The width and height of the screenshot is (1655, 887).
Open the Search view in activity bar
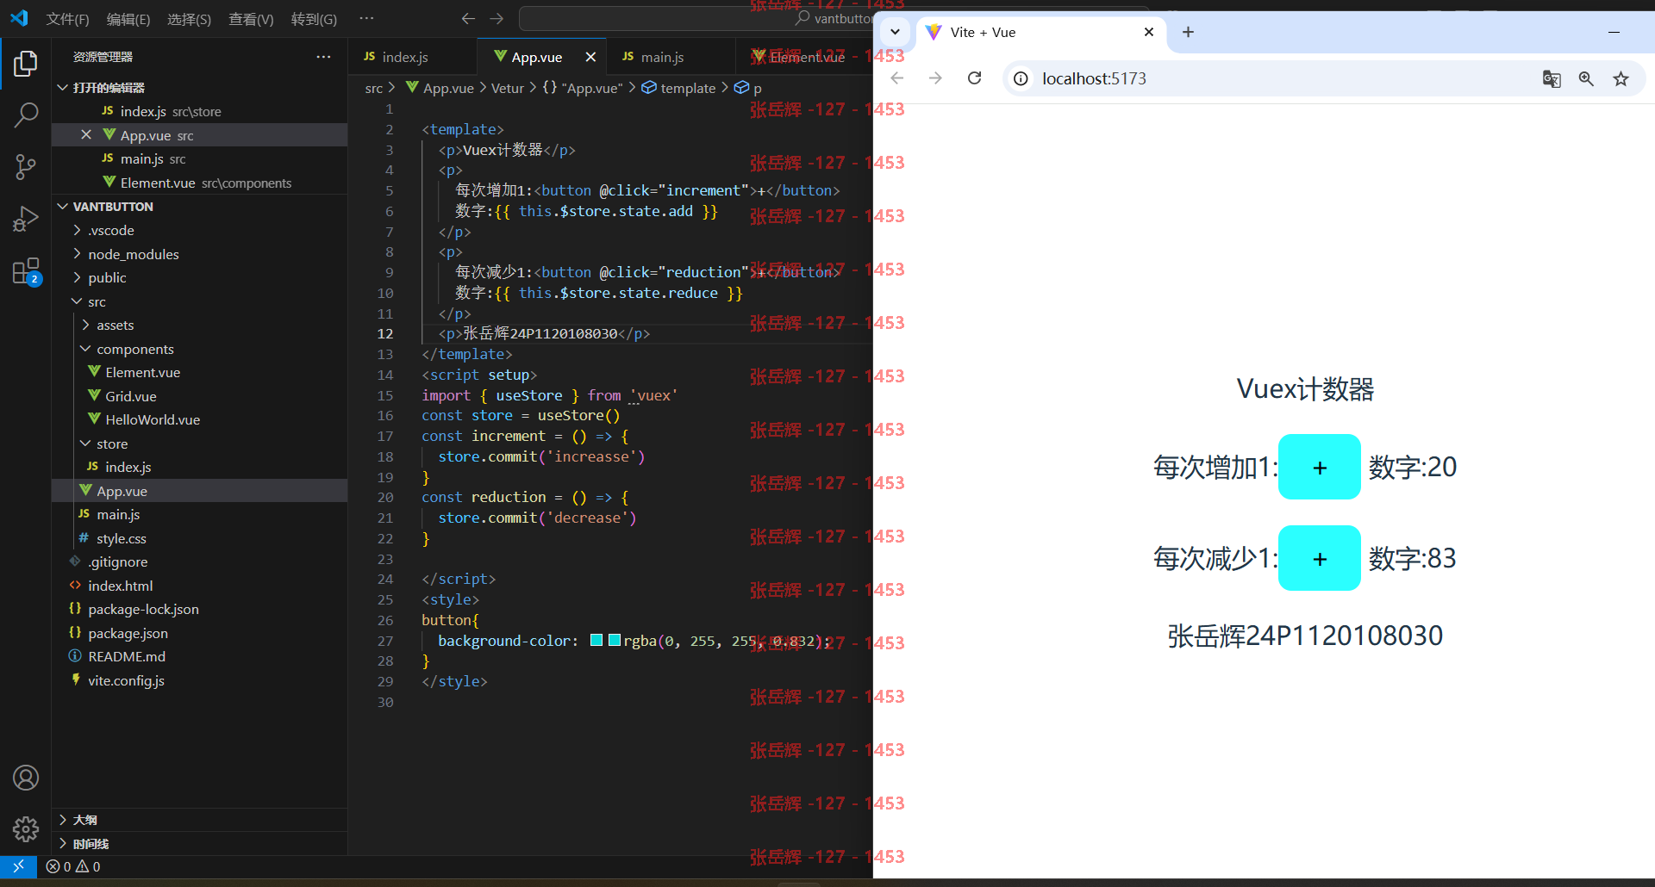tap(26, 115)
